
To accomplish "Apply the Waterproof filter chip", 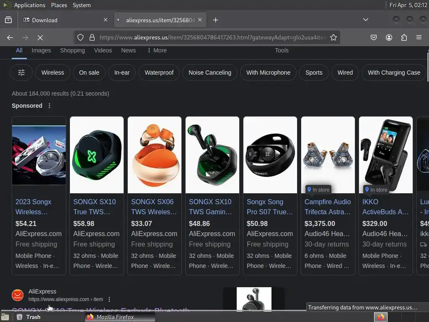I will [159, 73].
